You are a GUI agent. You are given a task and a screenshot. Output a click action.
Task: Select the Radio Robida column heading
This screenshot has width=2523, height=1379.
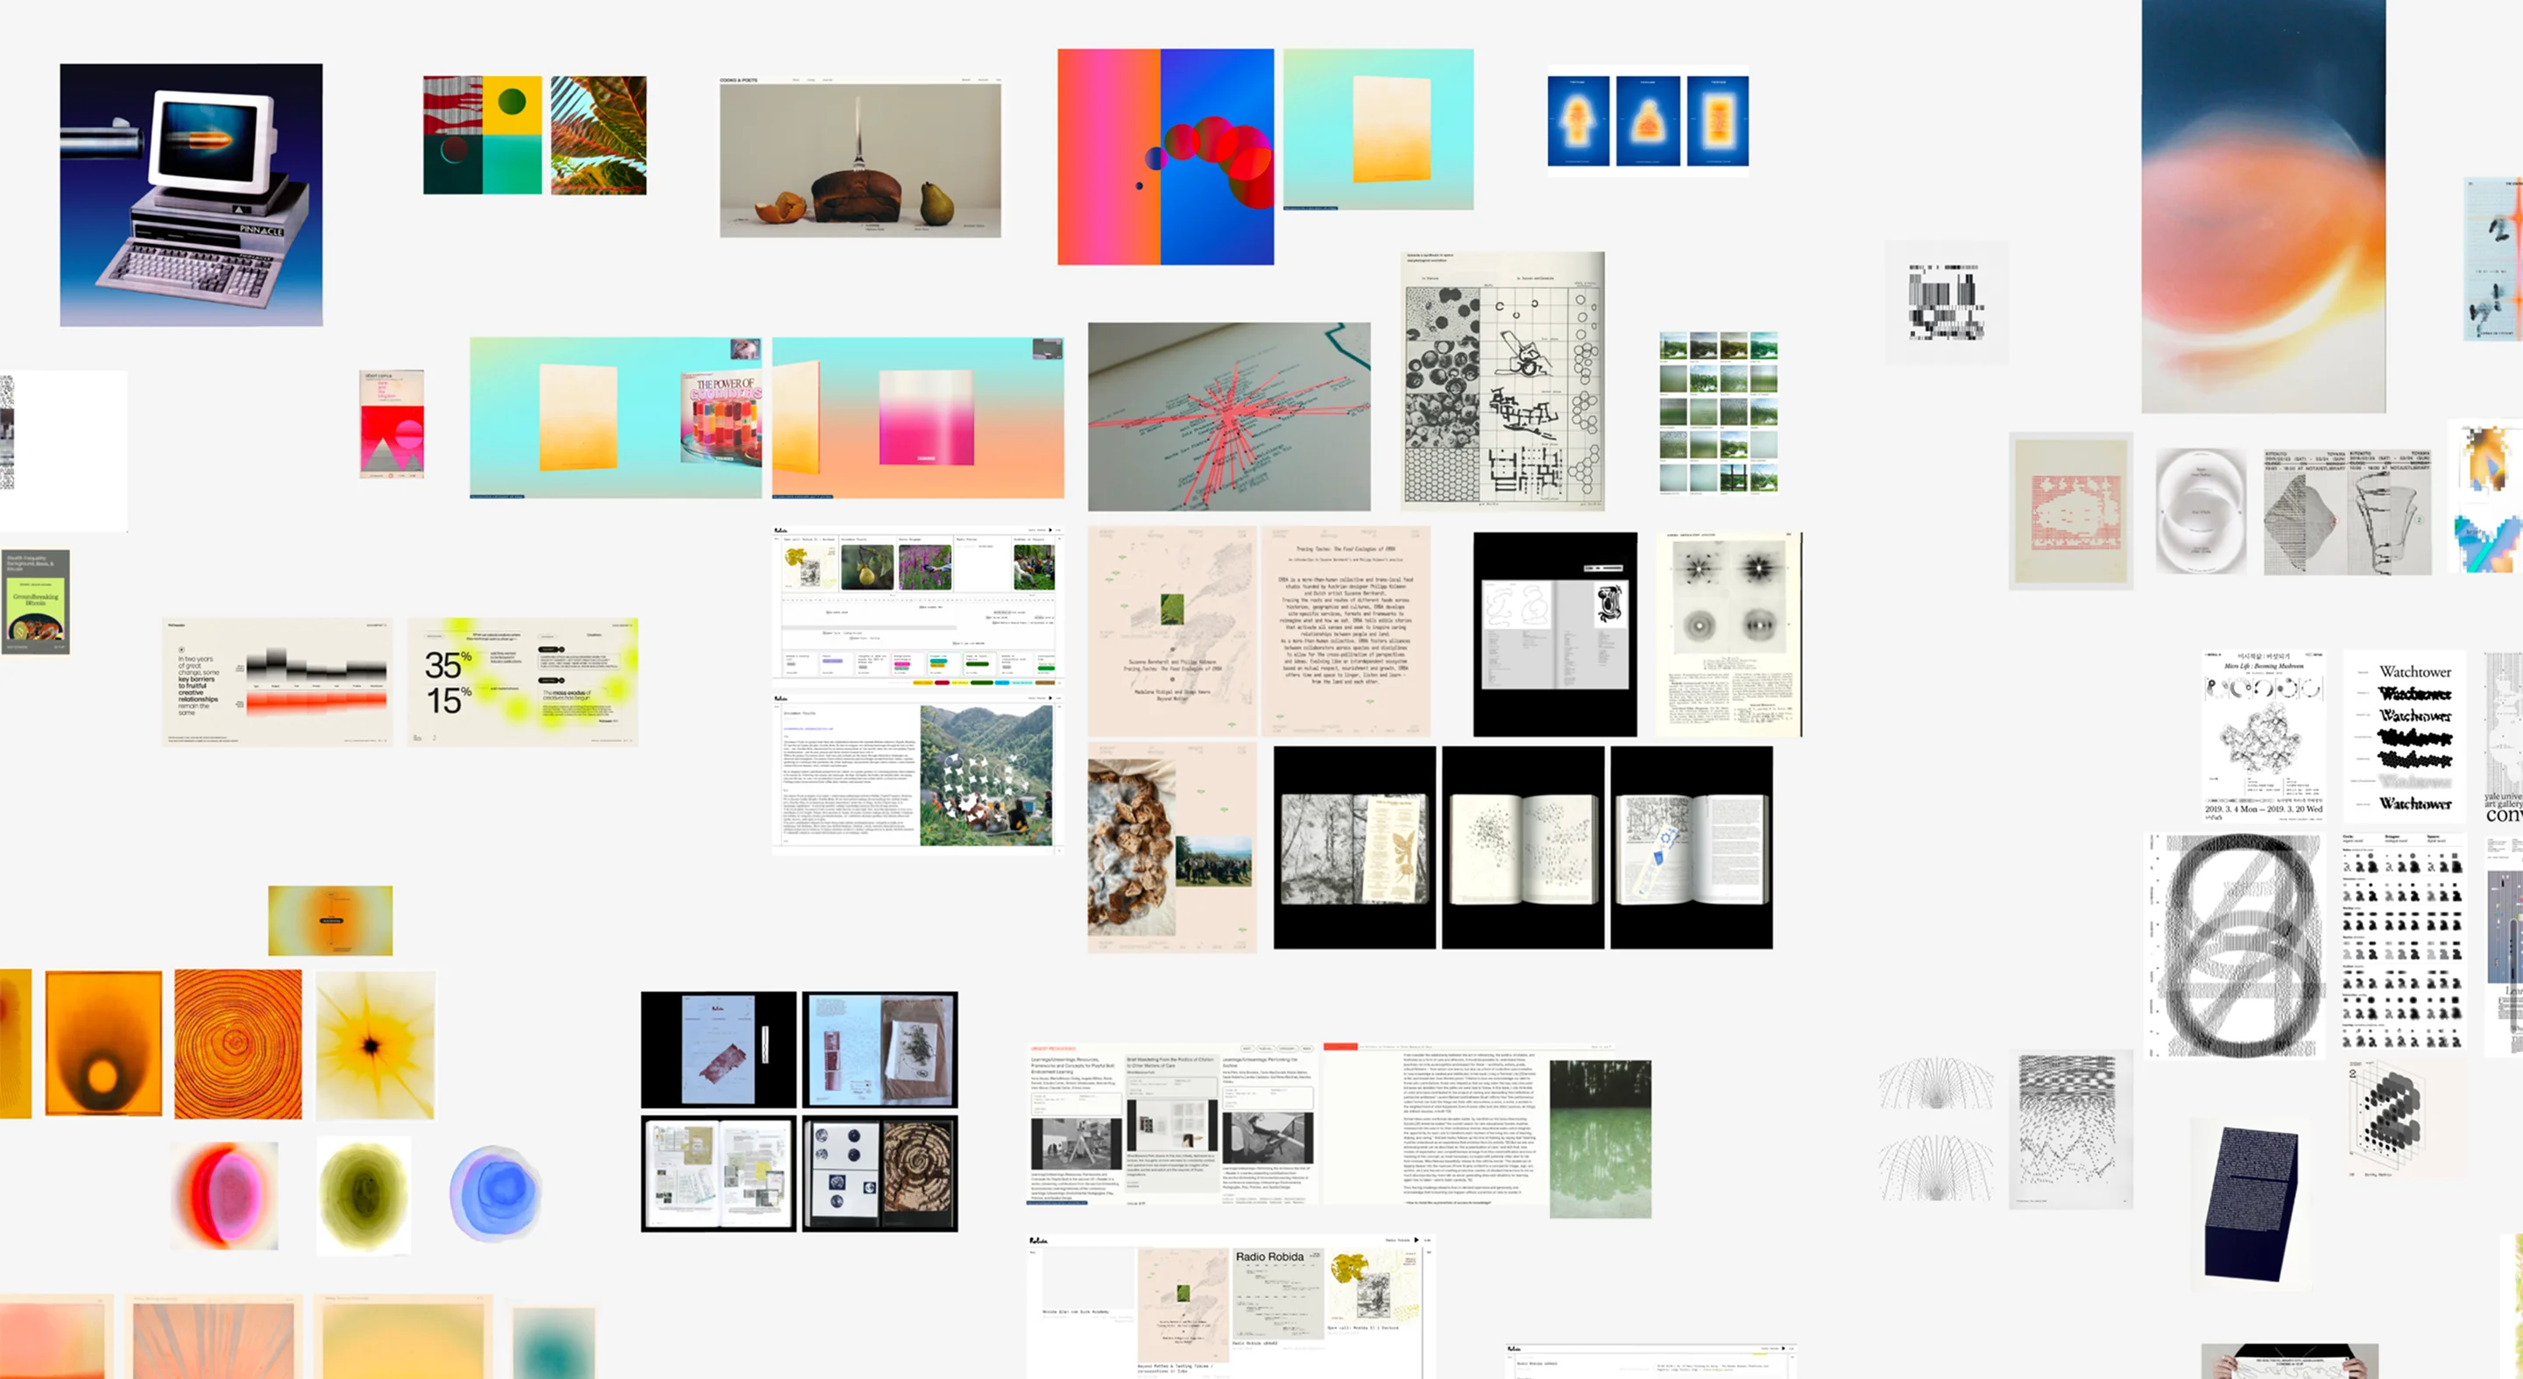968,540
